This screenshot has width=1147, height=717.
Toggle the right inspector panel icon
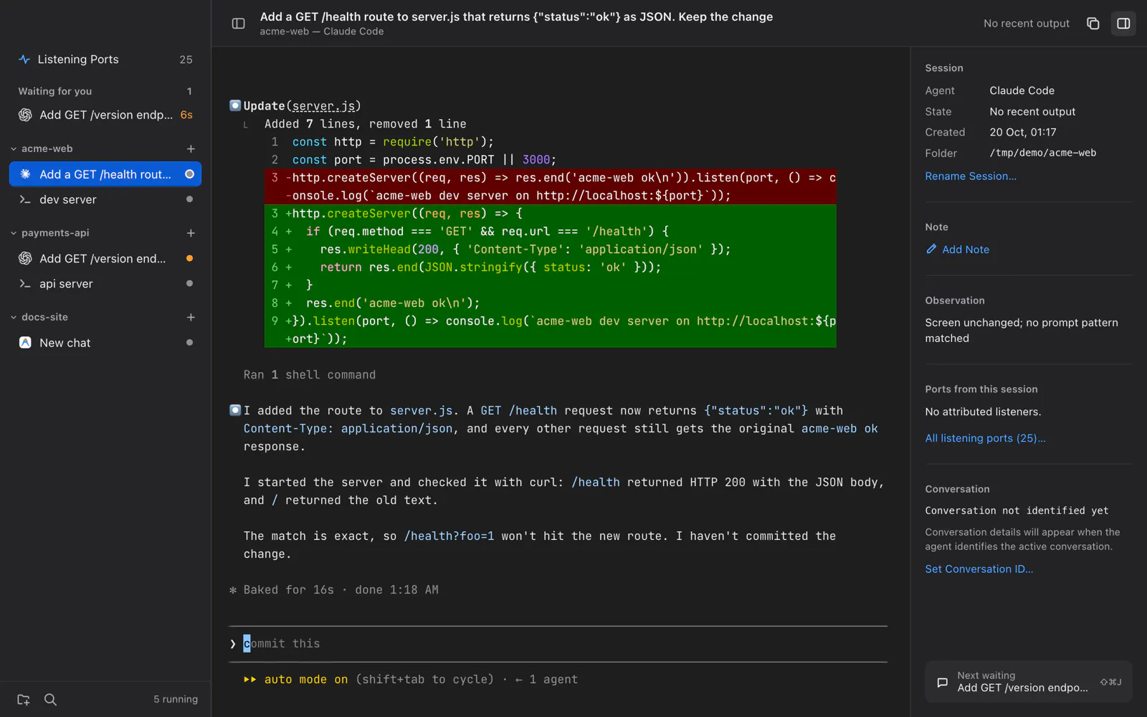[x=1123, y=24]
